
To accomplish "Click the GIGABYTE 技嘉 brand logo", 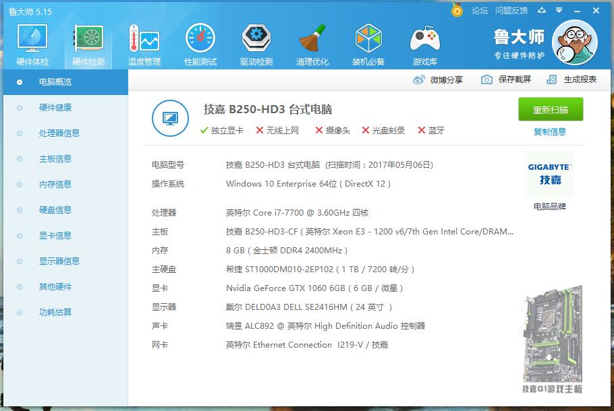I will [550, 174].
